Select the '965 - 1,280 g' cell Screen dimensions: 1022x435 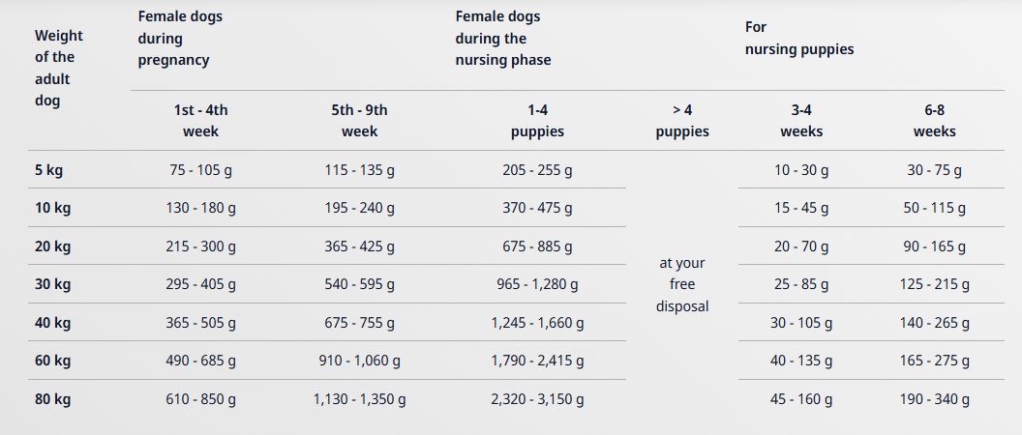coord(537,284)
